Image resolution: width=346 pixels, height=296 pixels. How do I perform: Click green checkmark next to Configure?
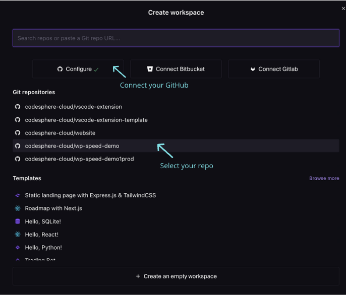tap(96, 69)
